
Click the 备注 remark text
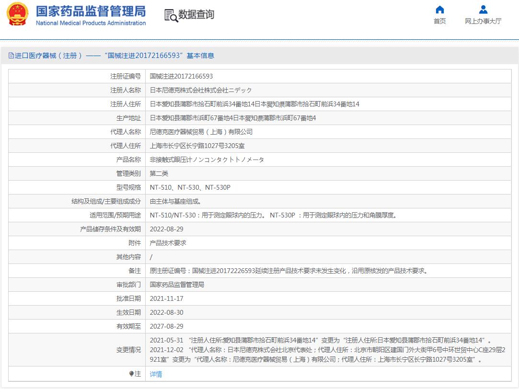tap(289, 271)
